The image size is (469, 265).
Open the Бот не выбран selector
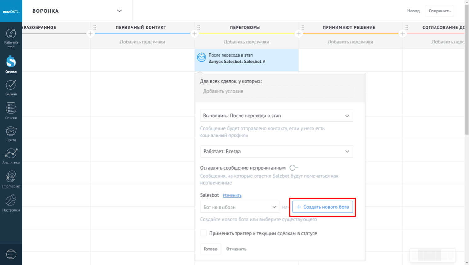240,207
